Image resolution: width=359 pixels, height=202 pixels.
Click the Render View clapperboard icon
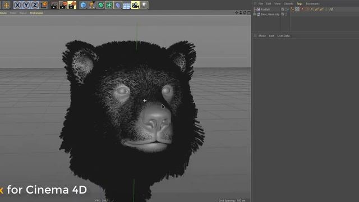[x=54, y=5]
